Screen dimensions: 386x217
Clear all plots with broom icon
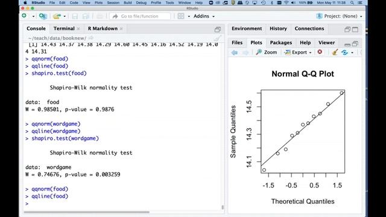pos(335,52)
